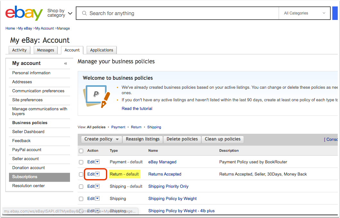Click the Reassign listings button

(x=143, y=139)
